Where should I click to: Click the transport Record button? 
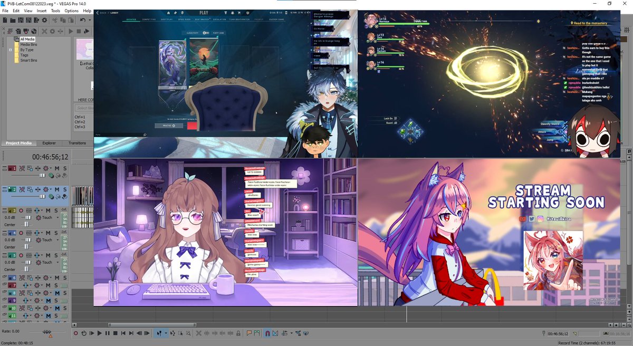coord(75,333)
